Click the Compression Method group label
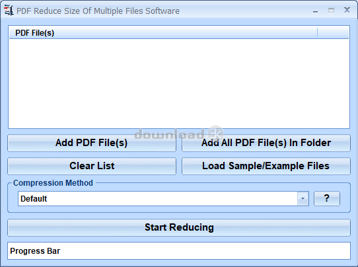 (53, 183)
